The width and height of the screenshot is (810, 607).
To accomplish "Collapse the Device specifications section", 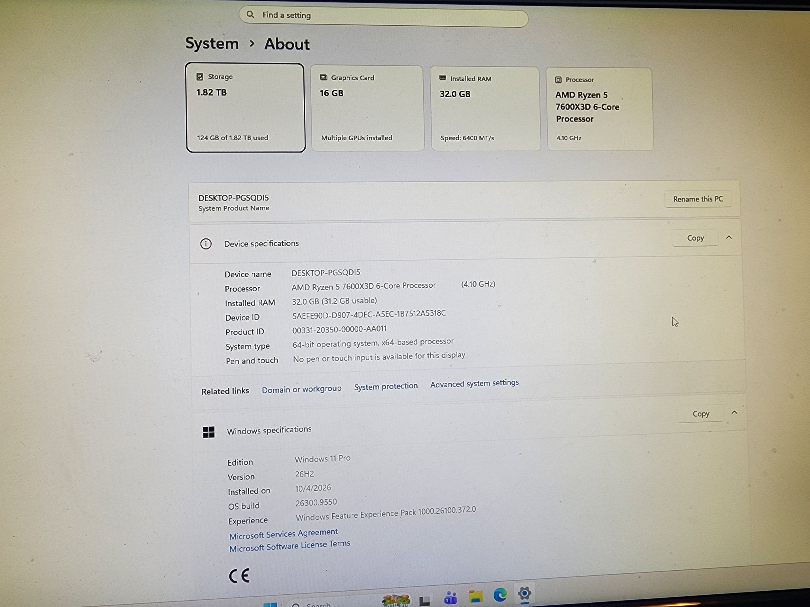I will [729, 238].
